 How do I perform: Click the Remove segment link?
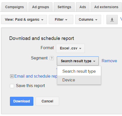109,61
